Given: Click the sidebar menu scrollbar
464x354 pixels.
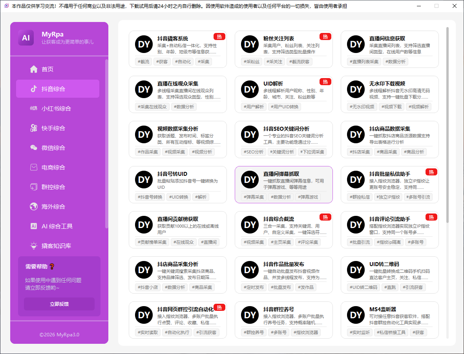Looking at the screenshot, I should [x=106, y=144].
